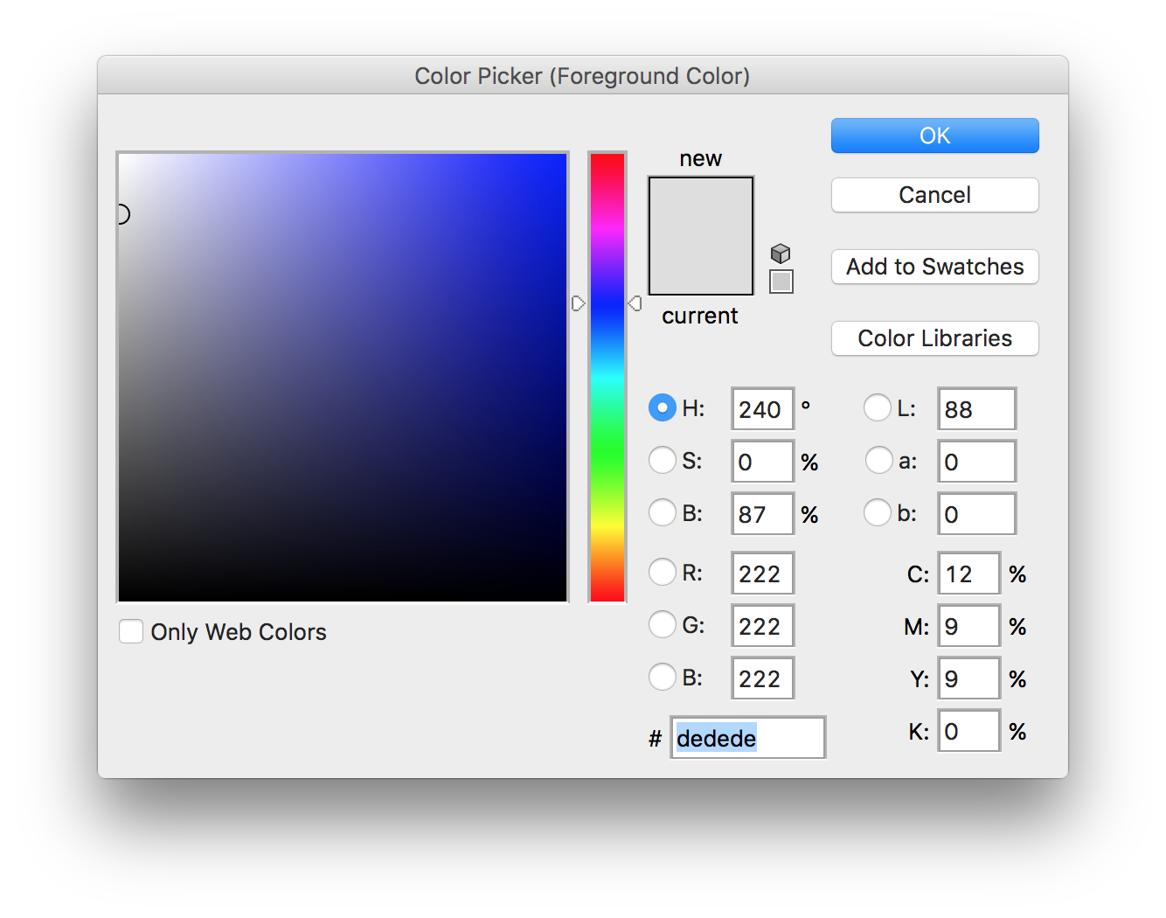Click the new and current color preview
Image resolution: width=1166 pixels, height=918 pixels.
coord(700,236)
